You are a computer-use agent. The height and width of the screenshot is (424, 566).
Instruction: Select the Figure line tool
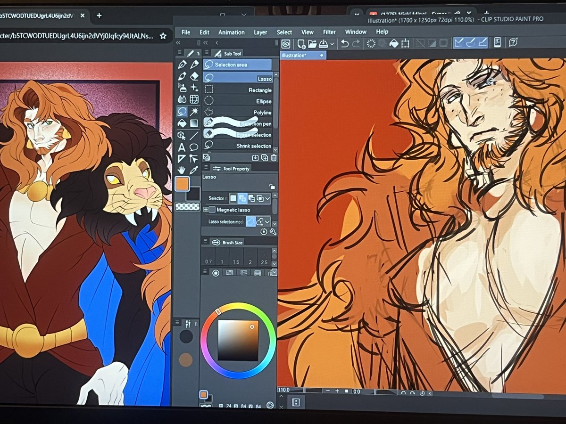point(194,135)
